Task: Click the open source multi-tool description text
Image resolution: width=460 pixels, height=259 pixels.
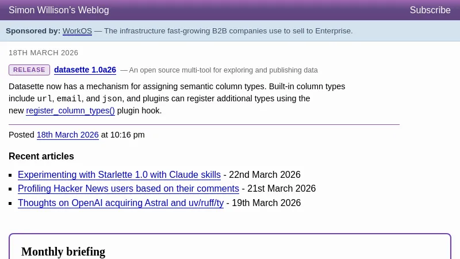Action: [223, 70]
